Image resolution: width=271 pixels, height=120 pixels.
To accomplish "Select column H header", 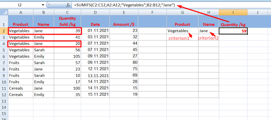I will click(209, 12).
